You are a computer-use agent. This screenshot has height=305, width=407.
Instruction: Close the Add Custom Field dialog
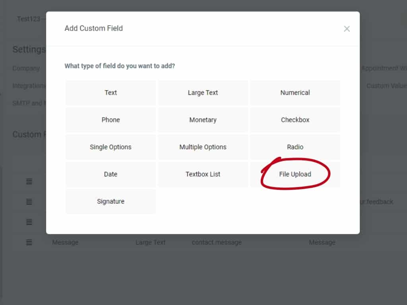[347, 29]
